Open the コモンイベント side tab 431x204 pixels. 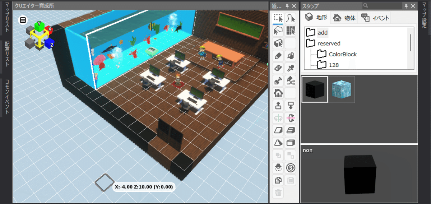pos(7,97)
